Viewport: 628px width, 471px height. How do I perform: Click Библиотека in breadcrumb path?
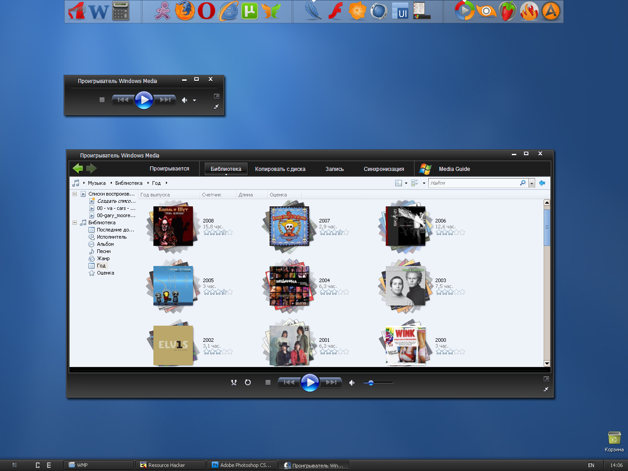(x=129, y=183)
